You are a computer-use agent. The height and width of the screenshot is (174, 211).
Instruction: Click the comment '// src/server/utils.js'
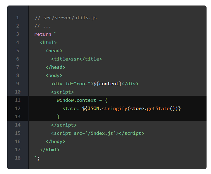[66, 18]
